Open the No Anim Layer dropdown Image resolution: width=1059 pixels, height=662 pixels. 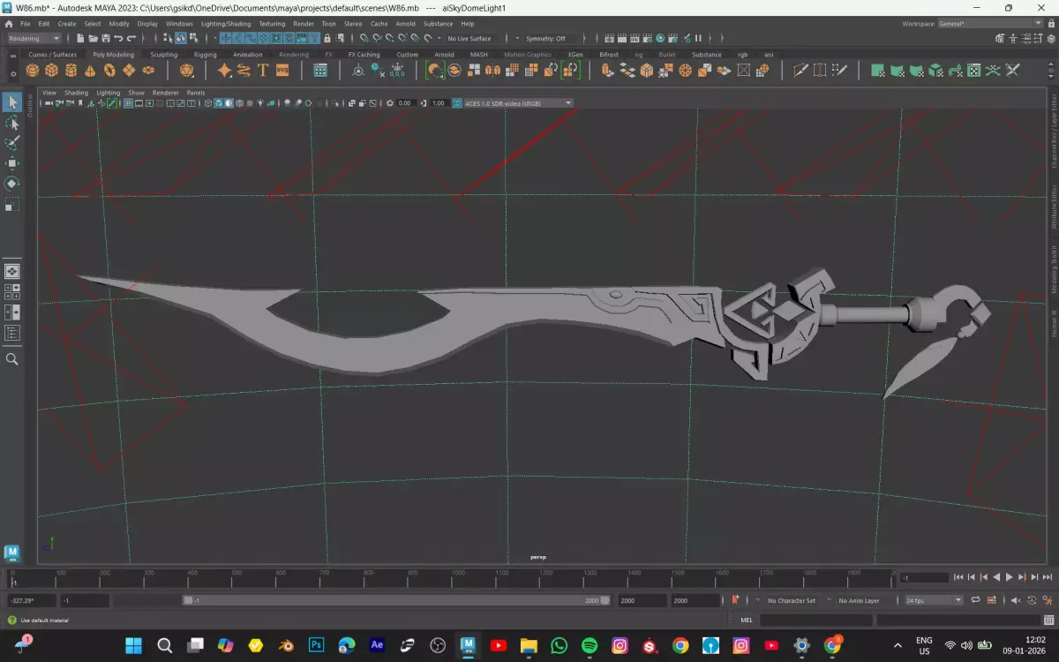click(858, 600)
